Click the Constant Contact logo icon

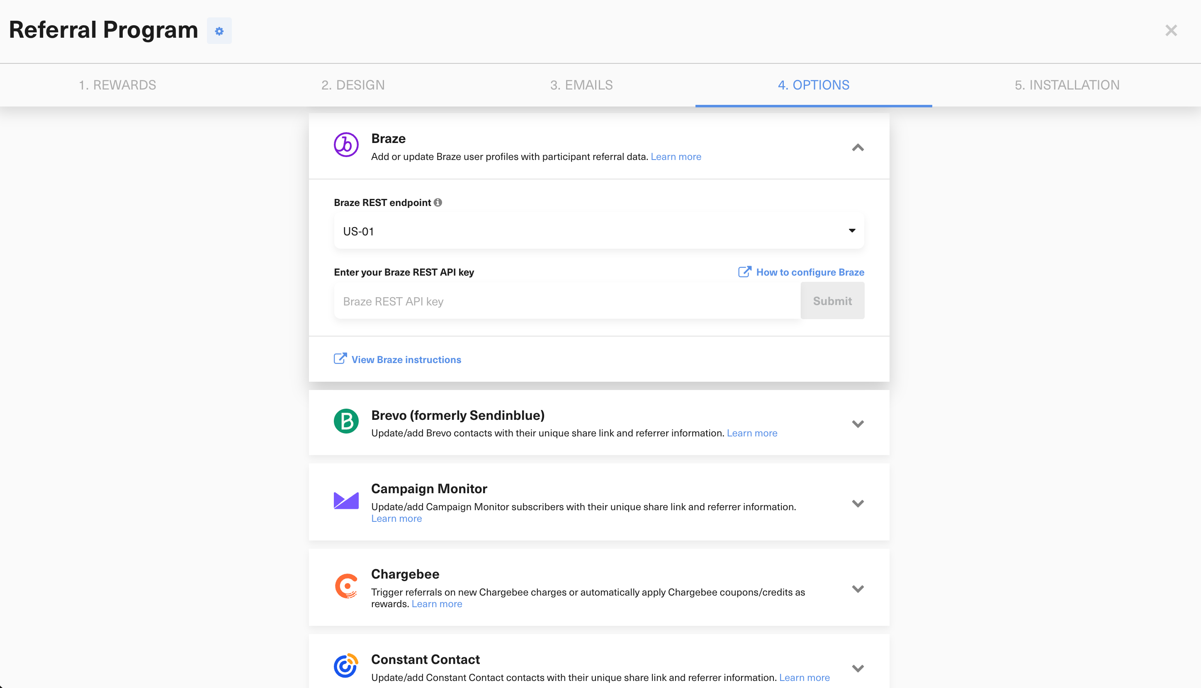tap(346, 665)
